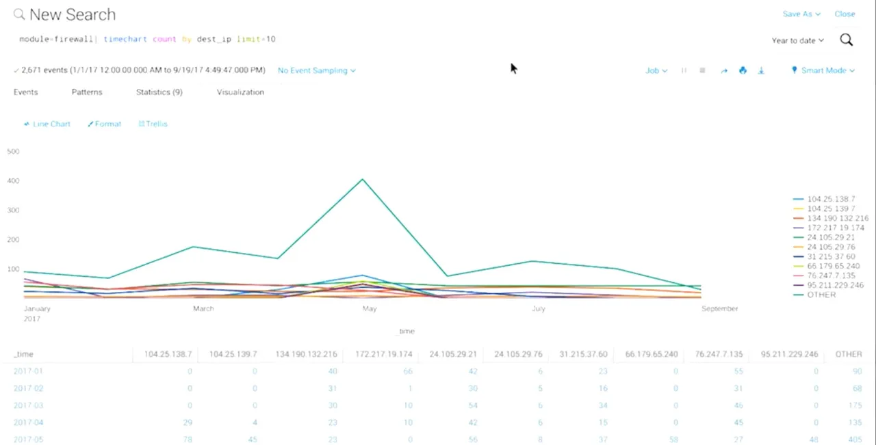The height and width of the screenshot is (445, 876).
Task: Sort by OTHER column header
Action: (849, 354)
